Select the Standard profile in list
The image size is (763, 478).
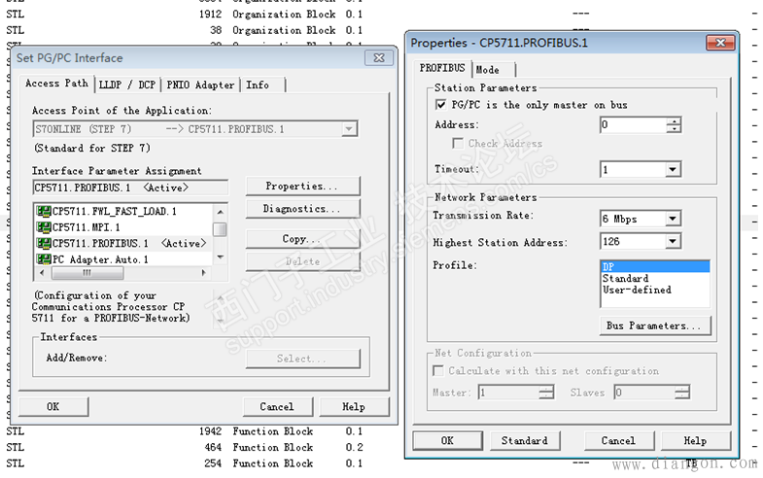(655, 278)
